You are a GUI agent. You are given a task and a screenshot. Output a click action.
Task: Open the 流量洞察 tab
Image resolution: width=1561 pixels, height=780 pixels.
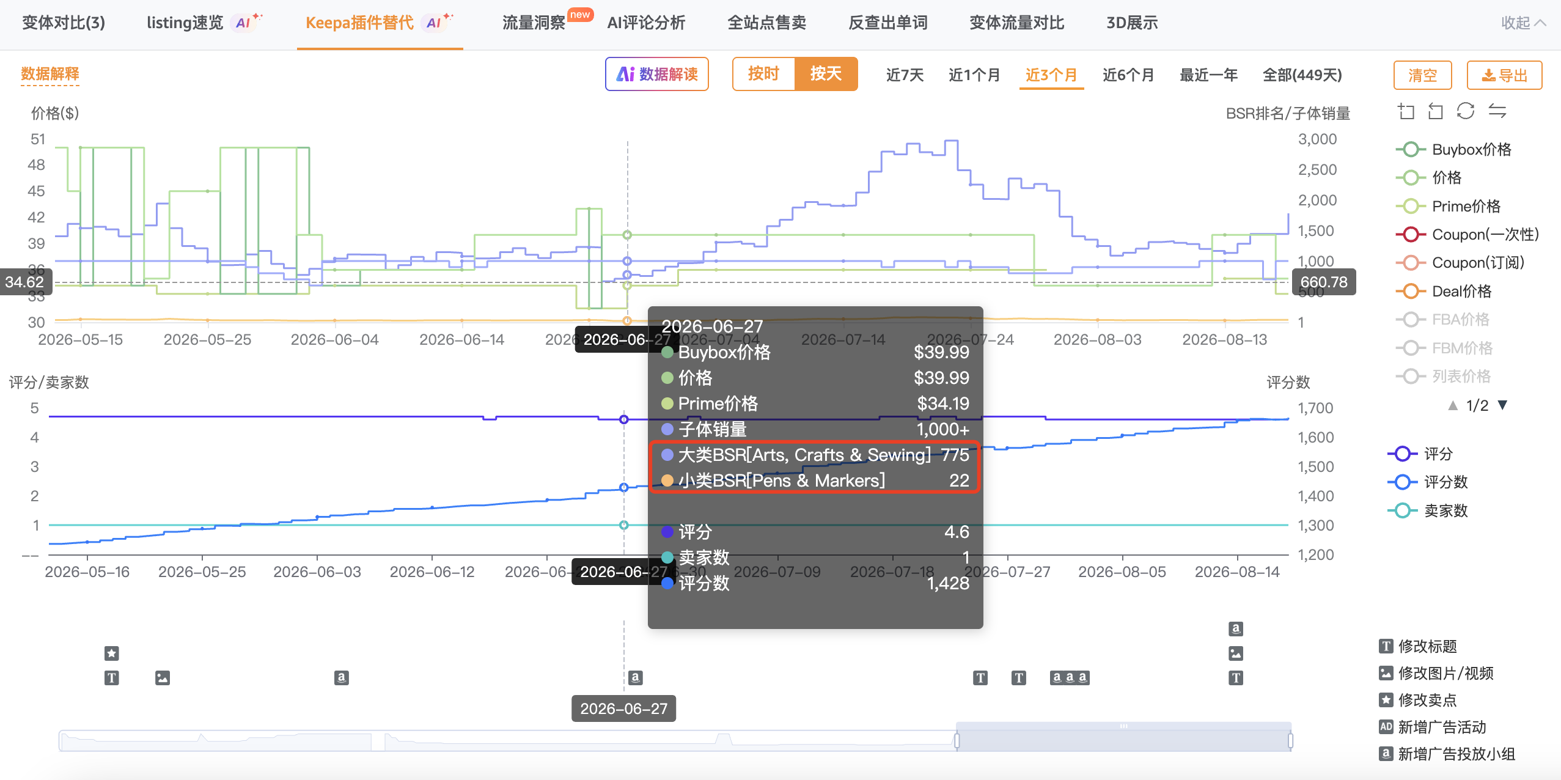pyautogui.click(x=534, y=23)
